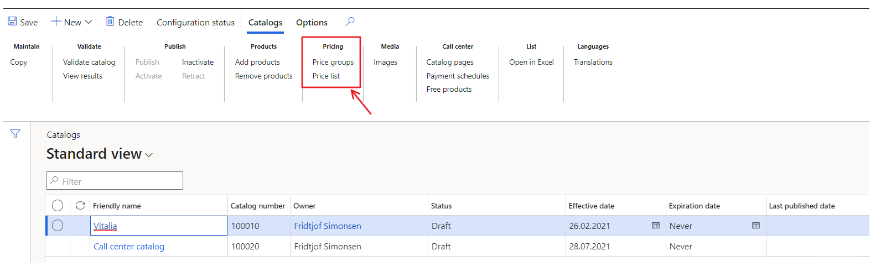Open owner Fridtjof Simonsen link in first row

(328, 226)
